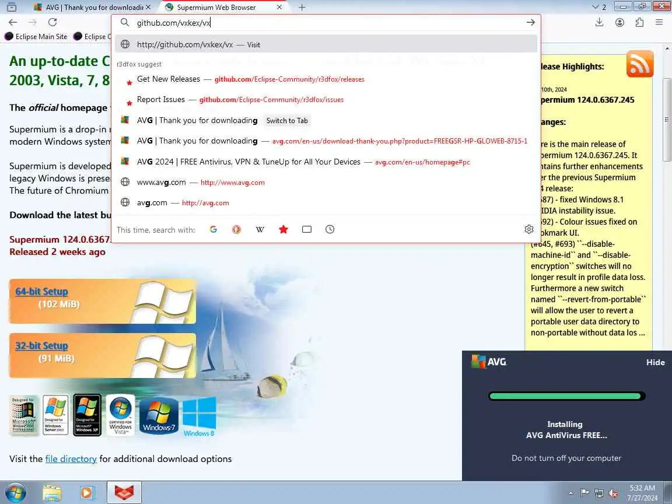The height and width of the screenshot is (504, 672).
Task: Click the Windows 8 logo badge
Action: click(199, 416)
